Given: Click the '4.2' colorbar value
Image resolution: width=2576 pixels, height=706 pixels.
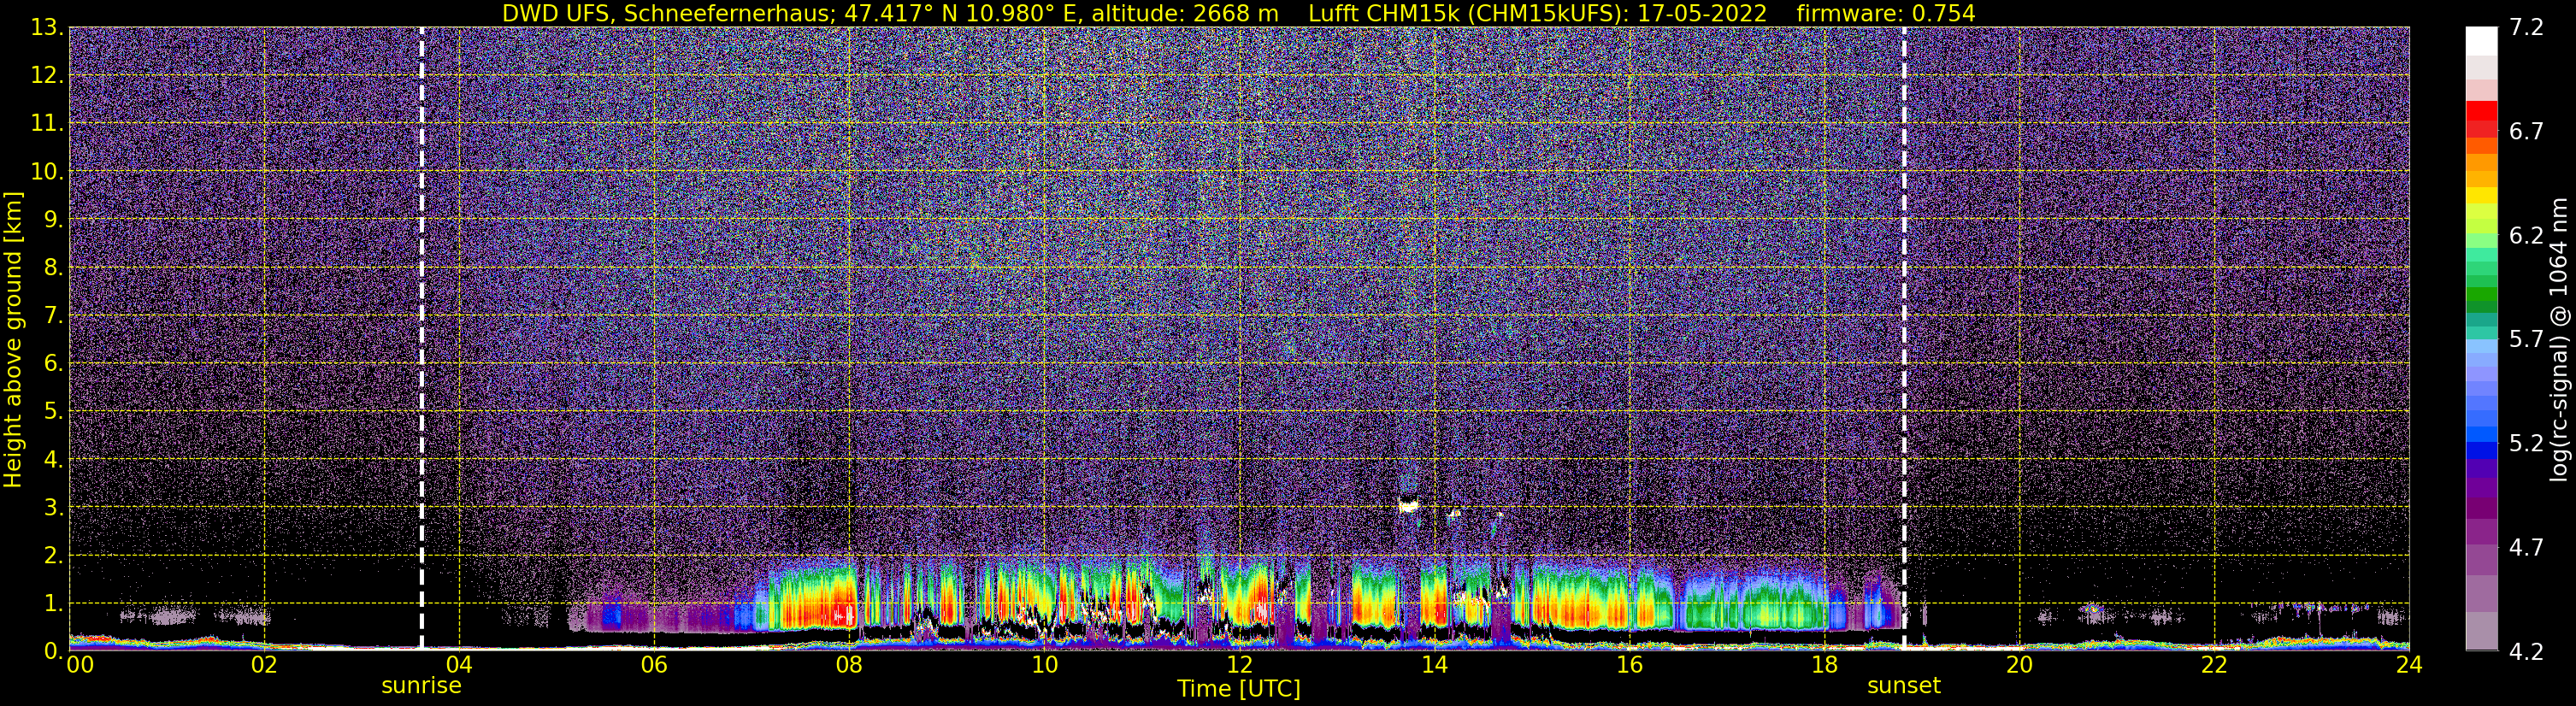Looking at the screenshot, I should point(2527,652).
